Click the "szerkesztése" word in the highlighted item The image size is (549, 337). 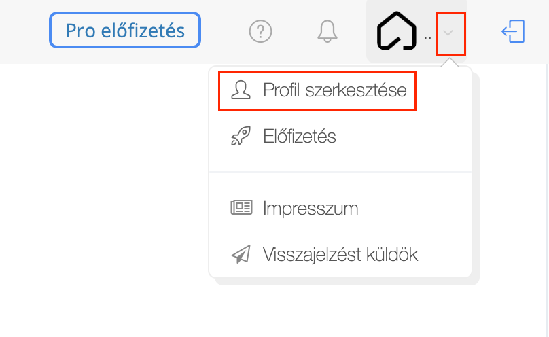(356, 90)
